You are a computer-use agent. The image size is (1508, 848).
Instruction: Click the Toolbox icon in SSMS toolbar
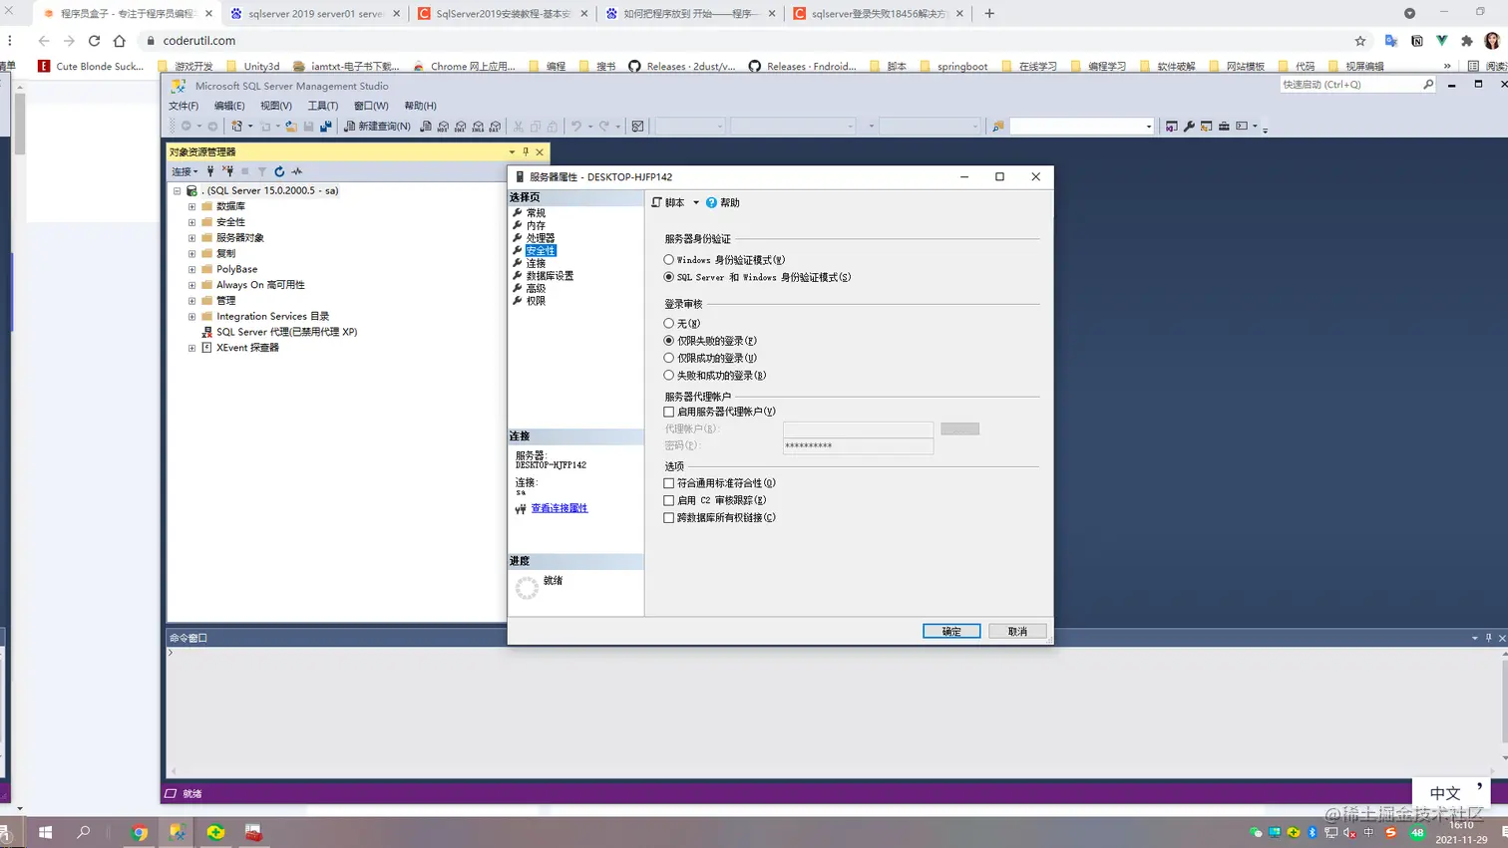(1224, 127)
